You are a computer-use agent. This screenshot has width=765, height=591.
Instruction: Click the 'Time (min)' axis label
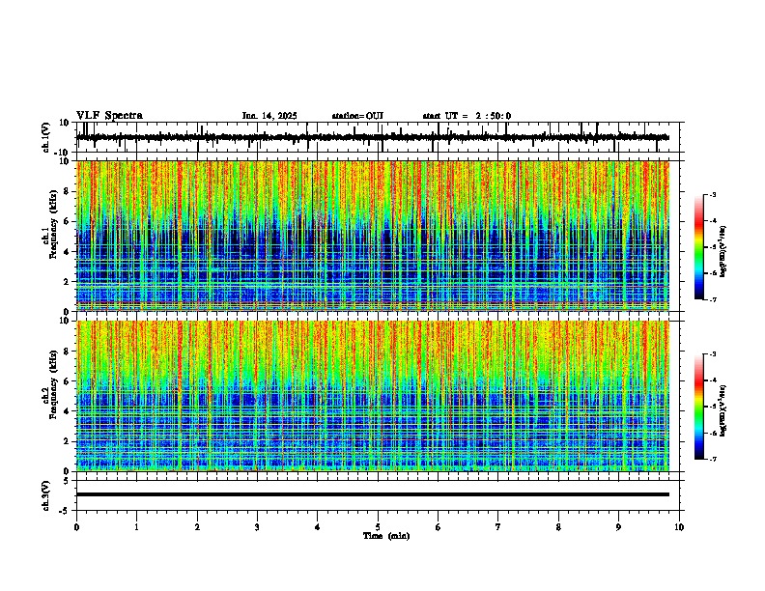point(386,536)
